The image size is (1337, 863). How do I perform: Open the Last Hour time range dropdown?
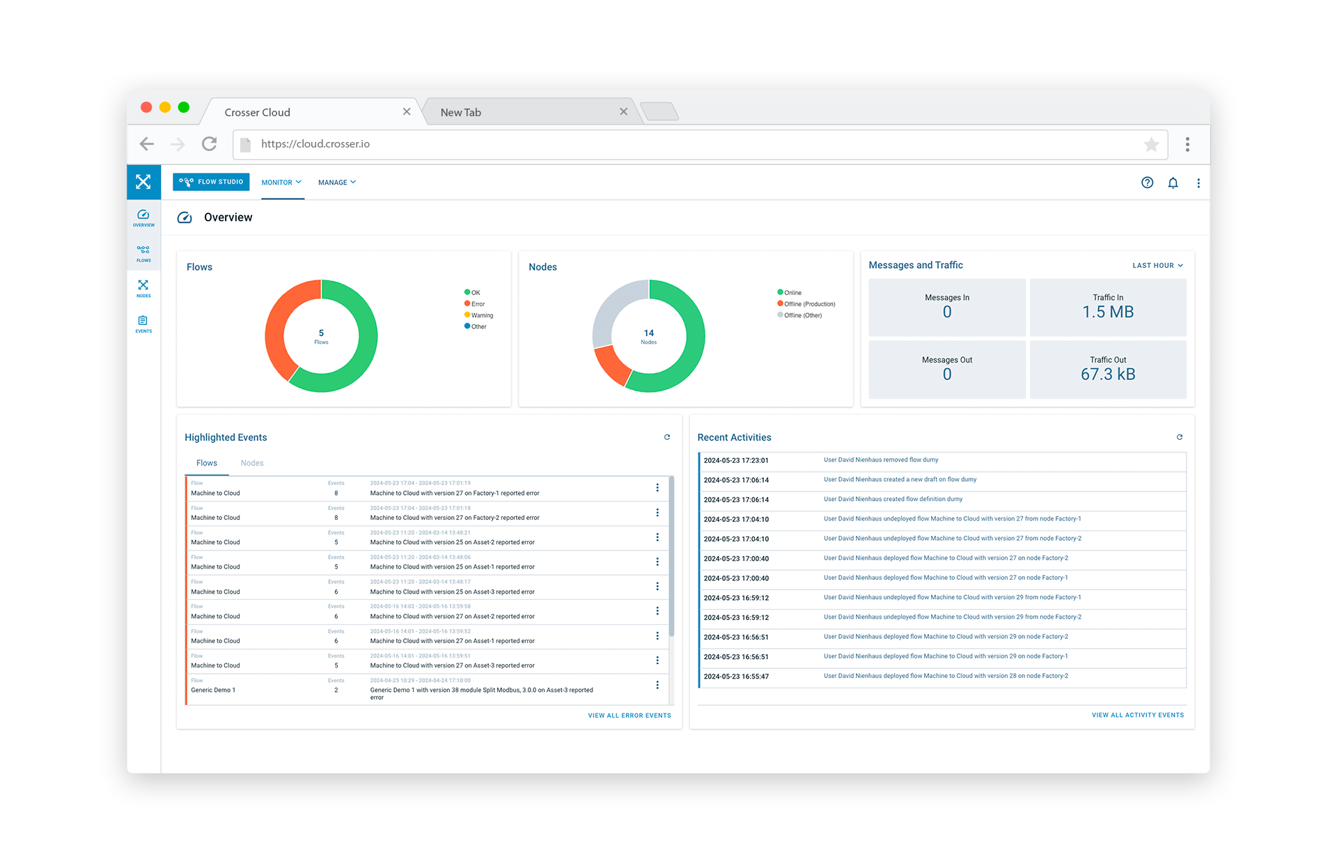click(1158, 265)
